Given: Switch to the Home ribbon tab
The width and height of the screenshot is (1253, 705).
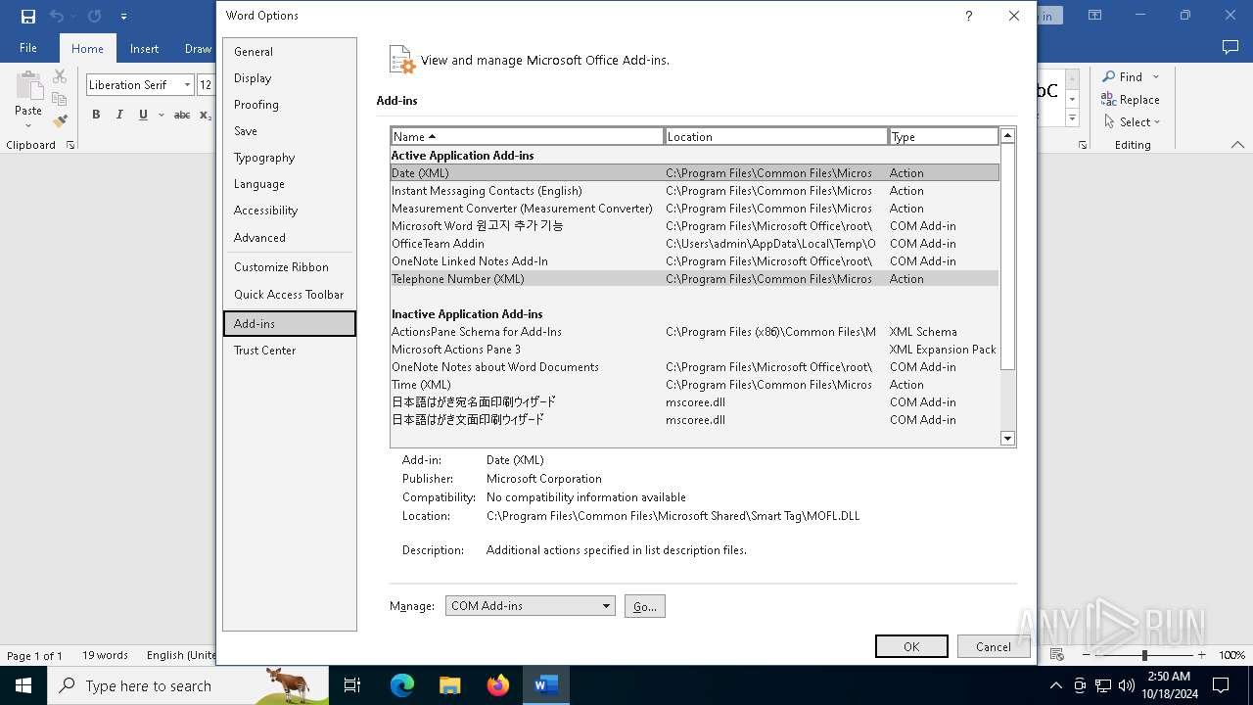Looking at the screenshot, I should 87,49.
